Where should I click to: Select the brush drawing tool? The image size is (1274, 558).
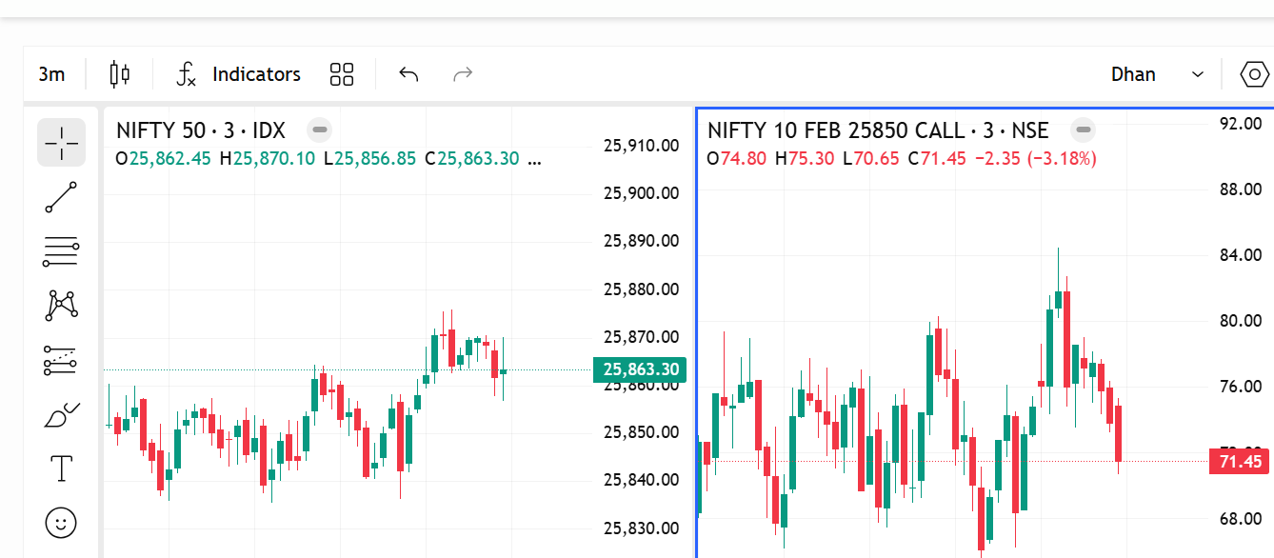62,415
